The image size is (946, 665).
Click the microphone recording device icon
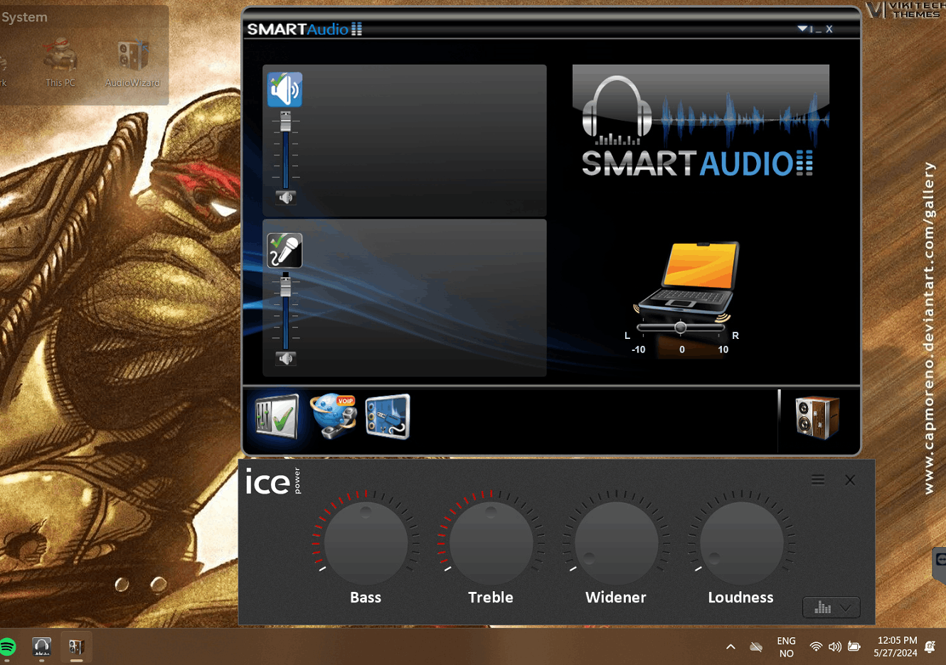(x=285, y=251)
